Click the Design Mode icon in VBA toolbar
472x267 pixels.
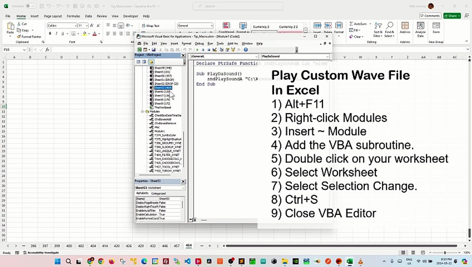coord(214,50)
